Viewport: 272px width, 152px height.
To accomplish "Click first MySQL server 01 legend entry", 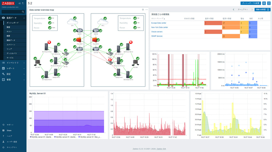I will (x=41, y=137).
